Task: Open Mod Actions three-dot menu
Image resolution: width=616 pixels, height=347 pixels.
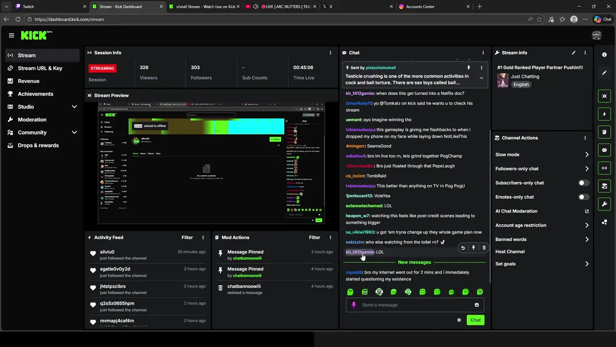Action: [x=330, y=238]
